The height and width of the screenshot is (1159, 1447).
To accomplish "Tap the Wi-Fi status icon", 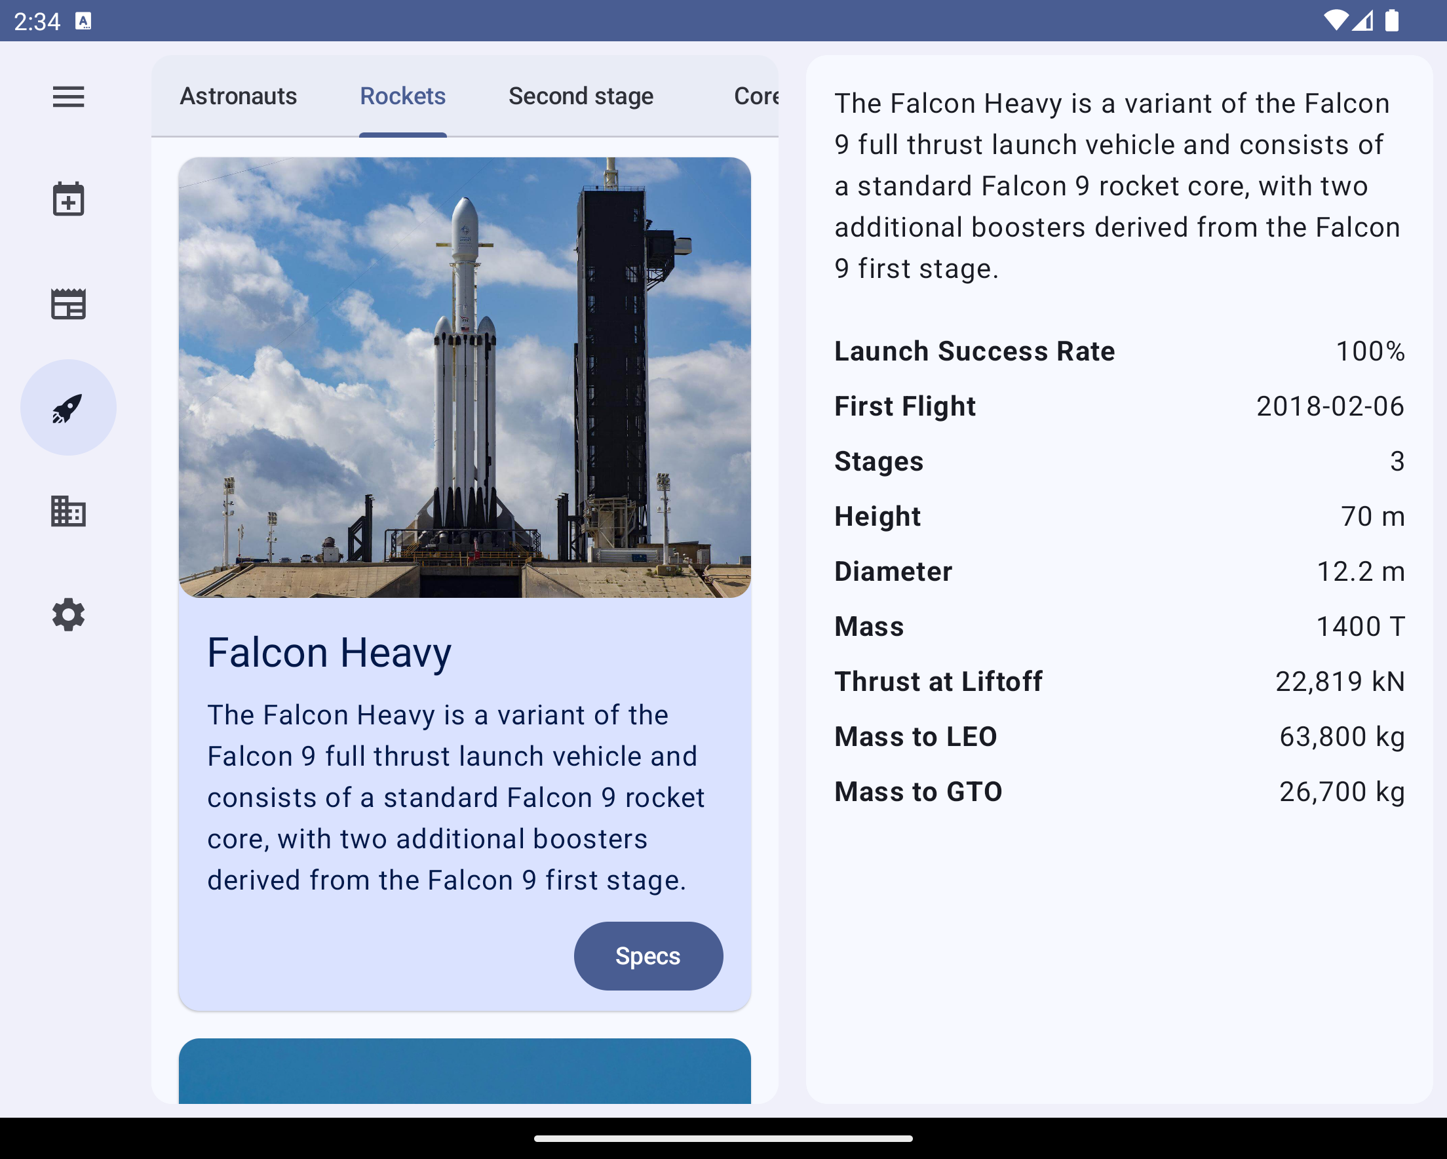I will click(1336, 21).
